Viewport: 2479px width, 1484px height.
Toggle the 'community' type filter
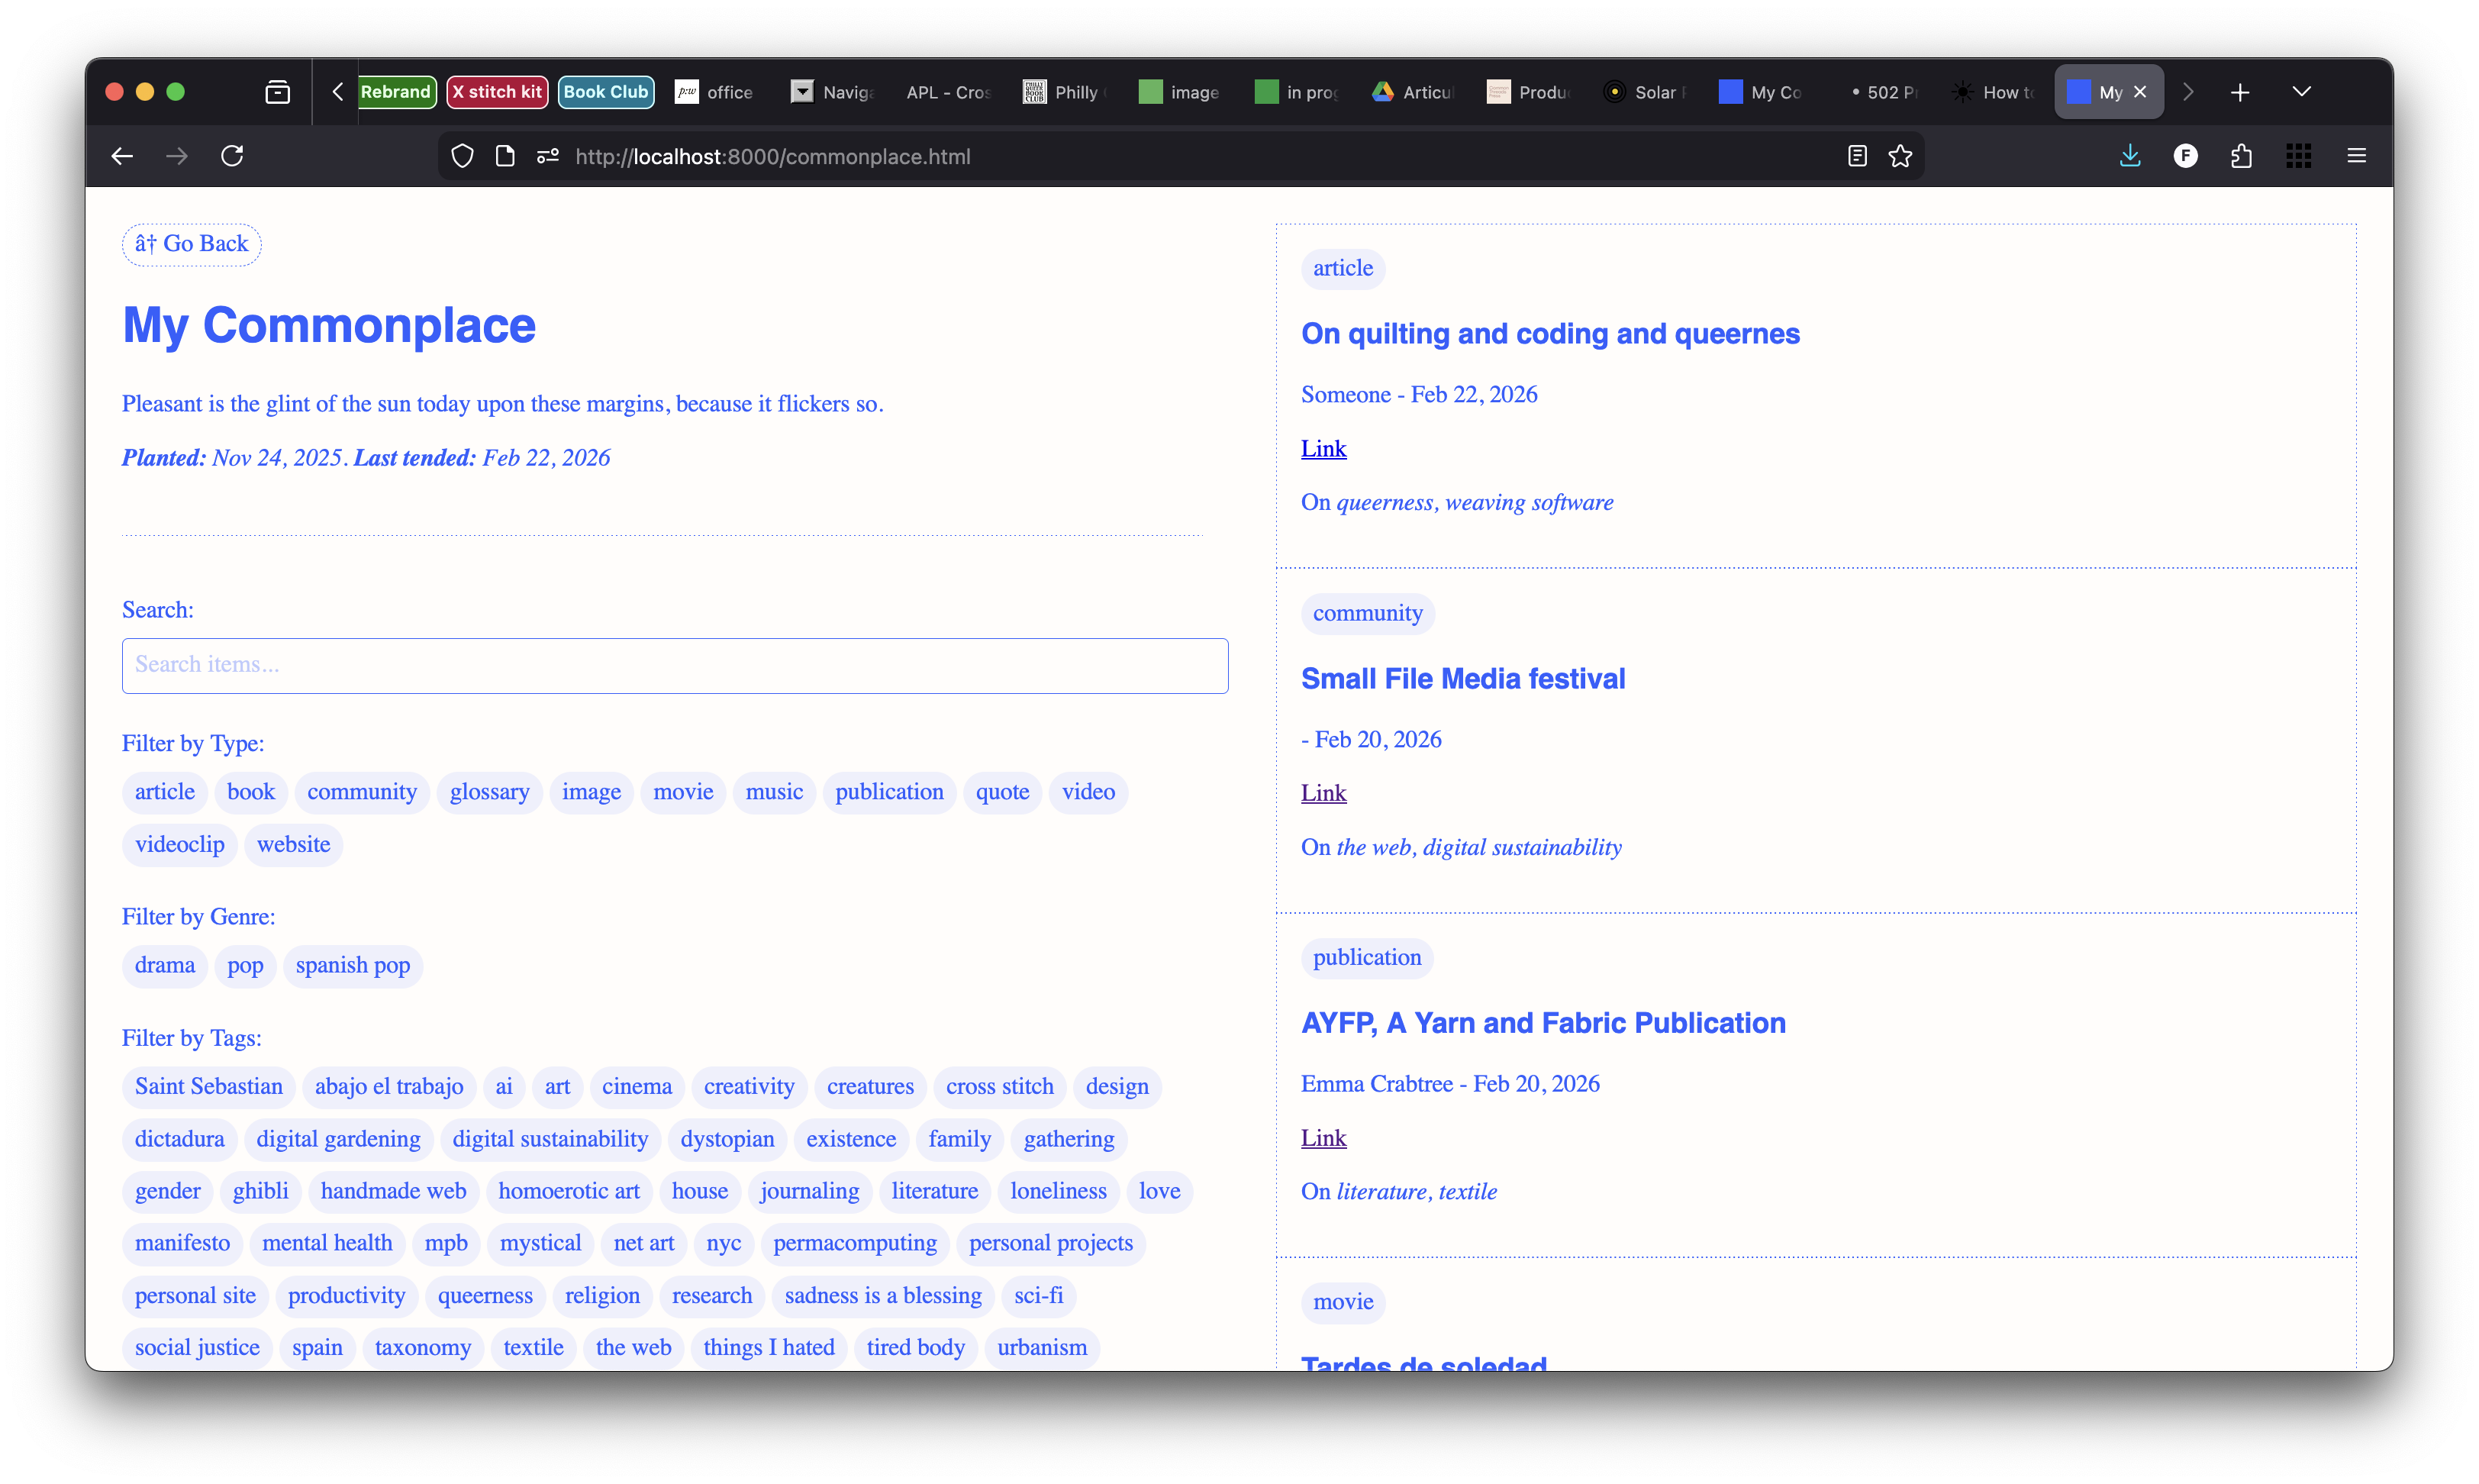[x=362, y=792]
